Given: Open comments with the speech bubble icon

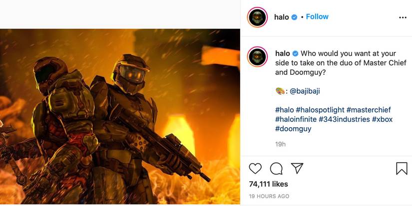Looking at the screenshot, I should tap(276, 169).
